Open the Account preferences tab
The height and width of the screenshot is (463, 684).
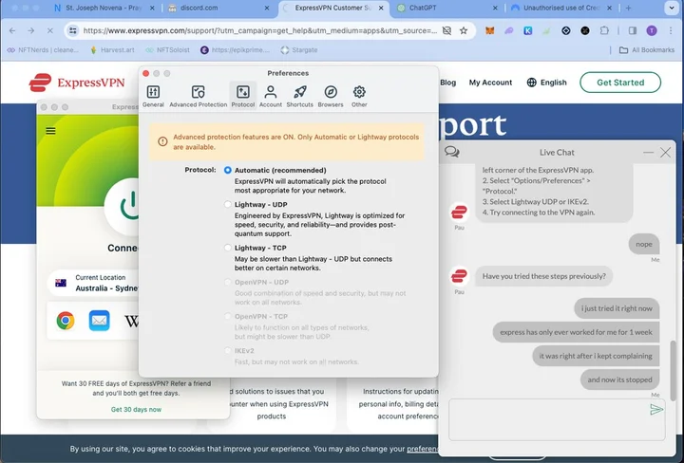pos(271,95)
